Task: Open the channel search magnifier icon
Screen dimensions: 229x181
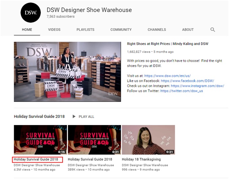Action: coord(212,29)
